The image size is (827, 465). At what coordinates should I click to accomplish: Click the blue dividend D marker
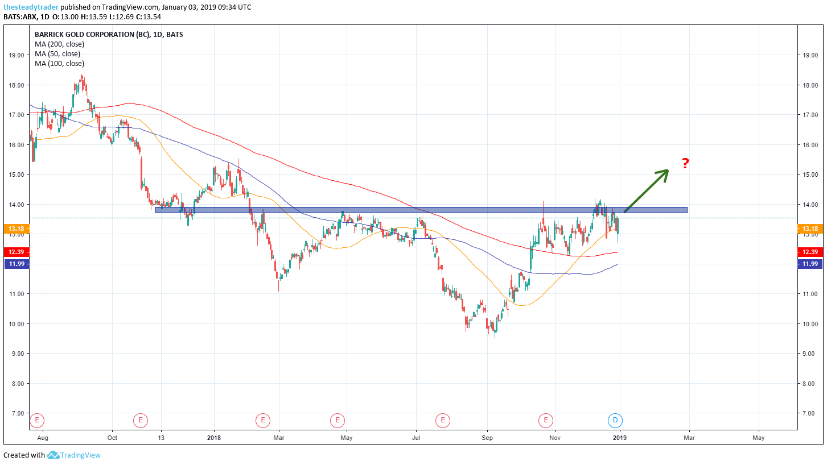pyautogui.click(x=615, y=421)
